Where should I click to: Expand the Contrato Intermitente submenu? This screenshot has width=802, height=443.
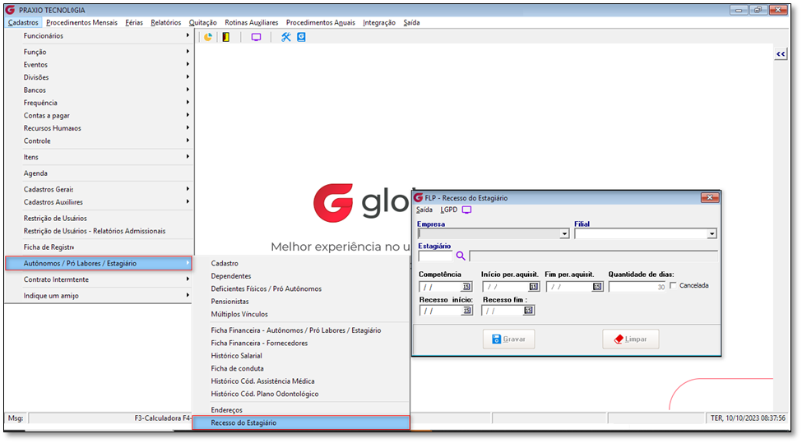[x=99, y=279]
